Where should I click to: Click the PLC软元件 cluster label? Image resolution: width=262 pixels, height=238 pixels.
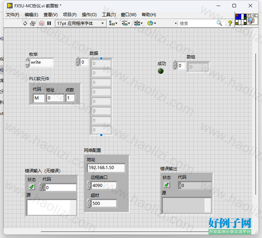[x=39, y=79]
